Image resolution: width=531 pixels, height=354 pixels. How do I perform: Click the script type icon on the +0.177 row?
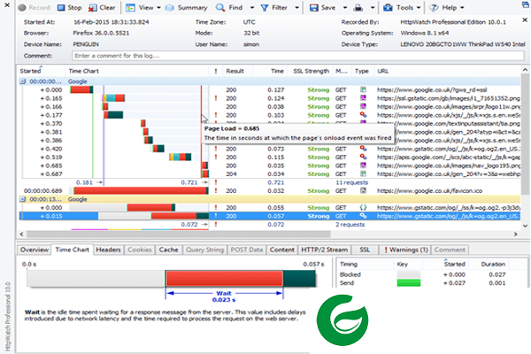(363, 115)
